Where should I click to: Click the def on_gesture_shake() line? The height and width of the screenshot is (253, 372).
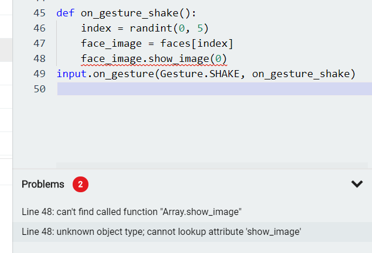click(x=127, y=13)
